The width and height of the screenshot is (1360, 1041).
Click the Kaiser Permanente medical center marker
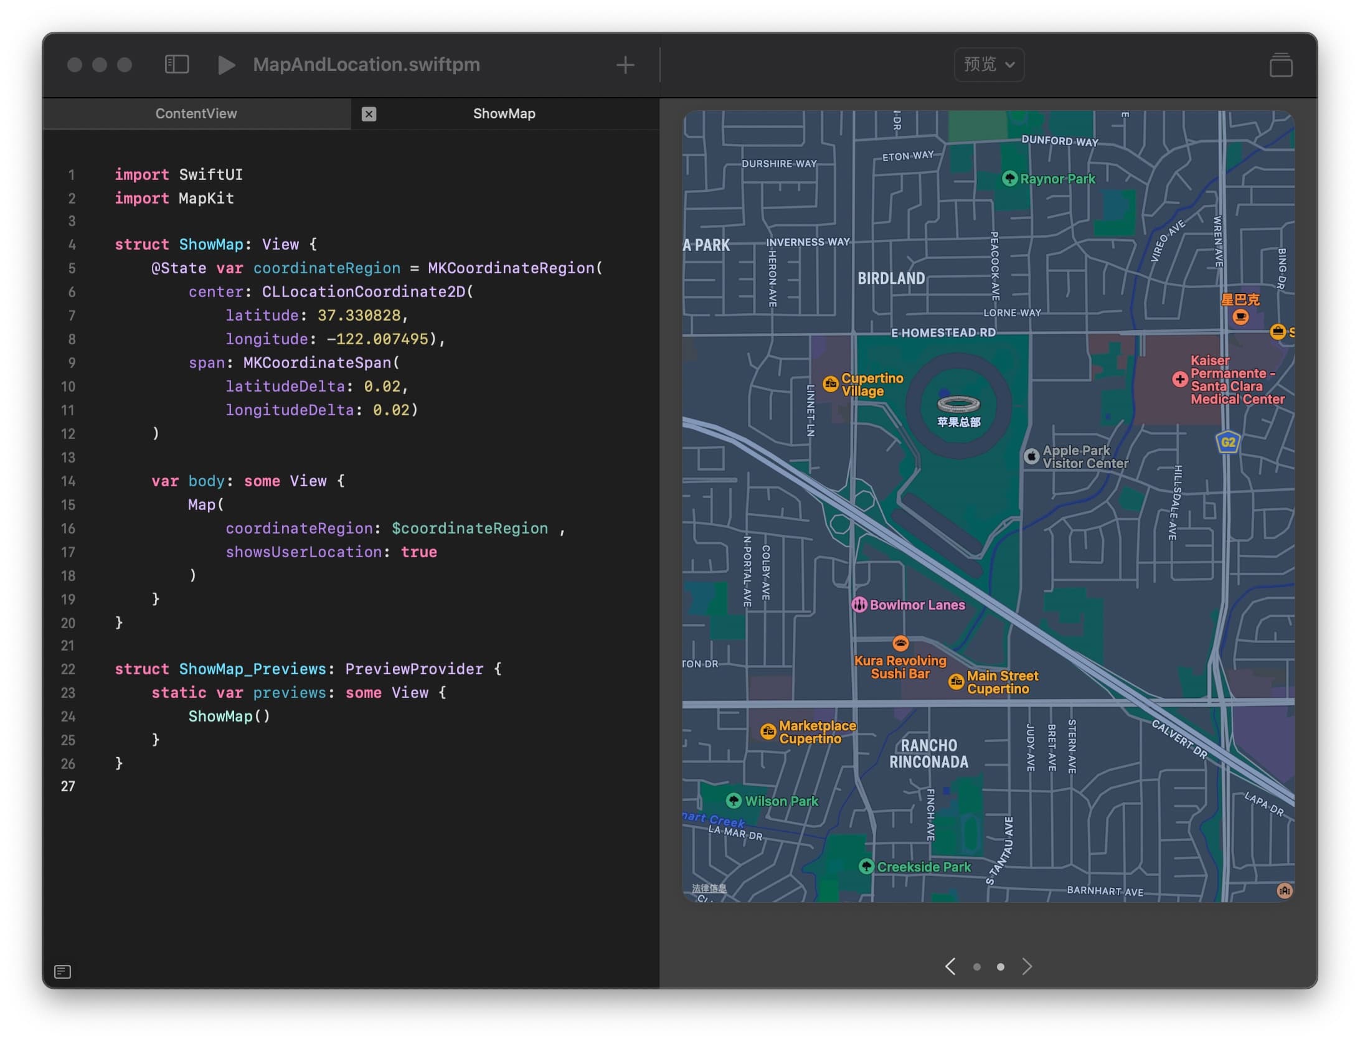pyautogui.click(x=1179, y=379)
